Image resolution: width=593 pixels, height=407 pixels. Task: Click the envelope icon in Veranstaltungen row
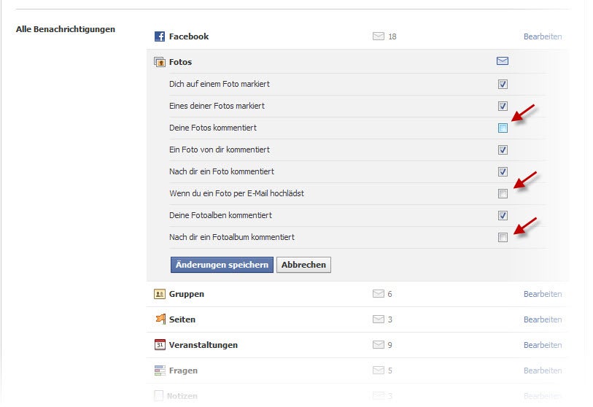(378, 344)
